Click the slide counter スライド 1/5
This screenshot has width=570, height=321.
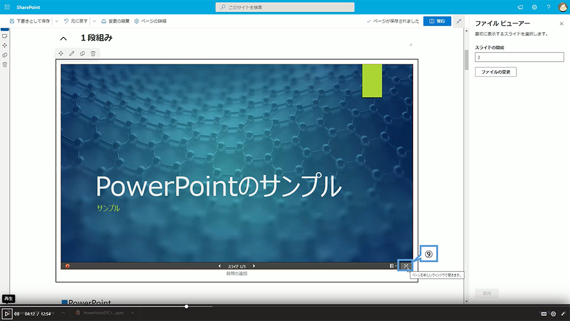(237, 266)
